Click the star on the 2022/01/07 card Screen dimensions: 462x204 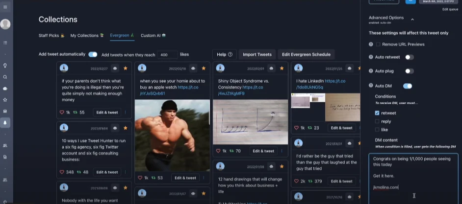(204, 193)
